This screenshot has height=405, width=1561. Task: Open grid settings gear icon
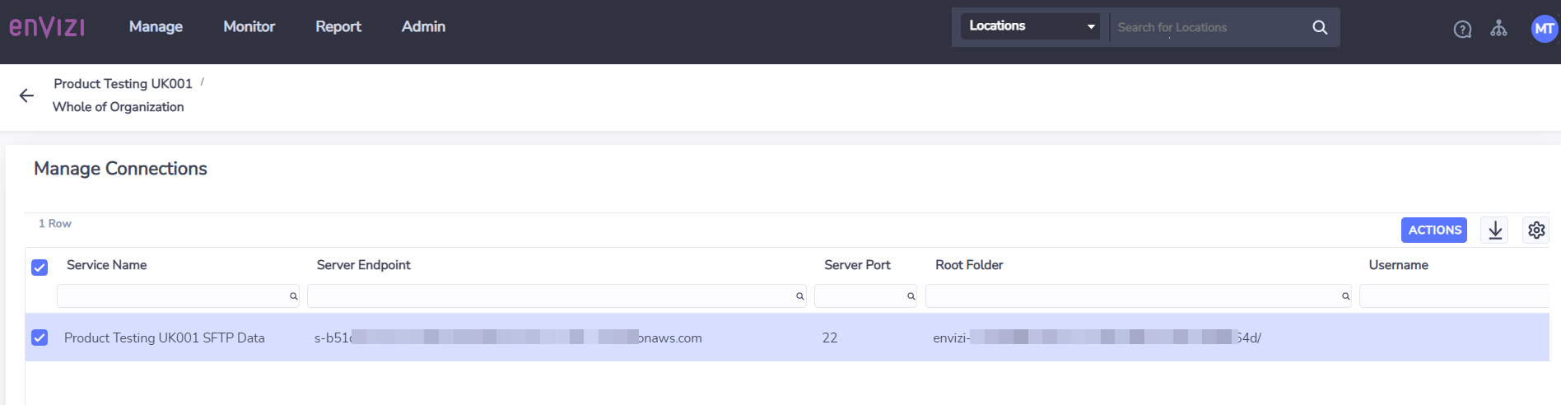(1536, 230)
